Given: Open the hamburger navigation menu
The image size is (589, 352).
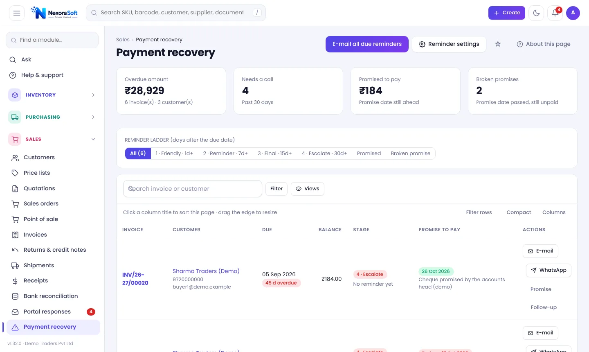Looking at the screenshot, I should pos(17,13).
